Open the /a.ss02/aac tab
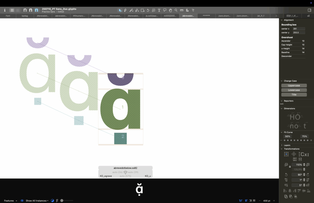This screenshot has height=203, width=314. pyautogui.click(x=152, y=16)
